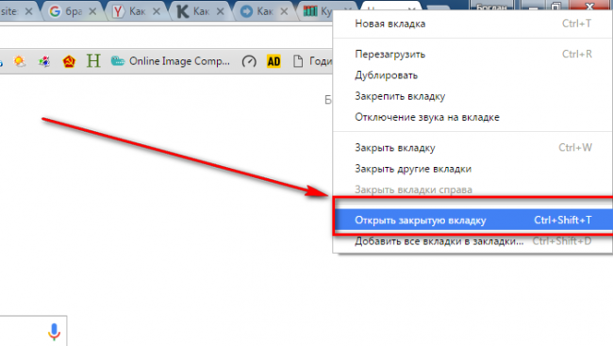Open the 'Годи' page bookmark

click(x=312, y=61)
